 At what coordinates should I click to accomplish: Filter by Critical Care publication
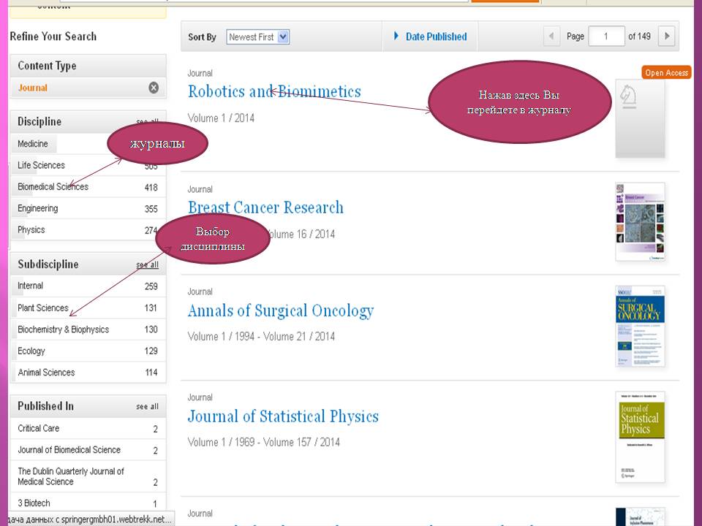pyautogui.click(x=39, y=429)
